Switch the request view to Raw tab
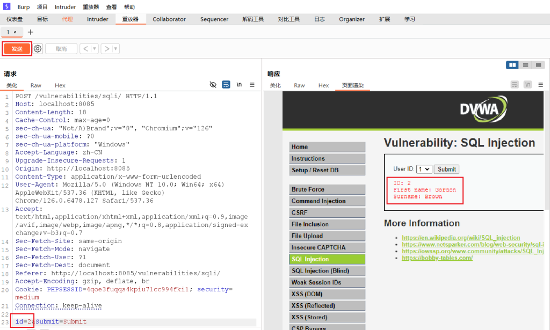The width and height of the screenshot is (550, 330). coord(35,85)
